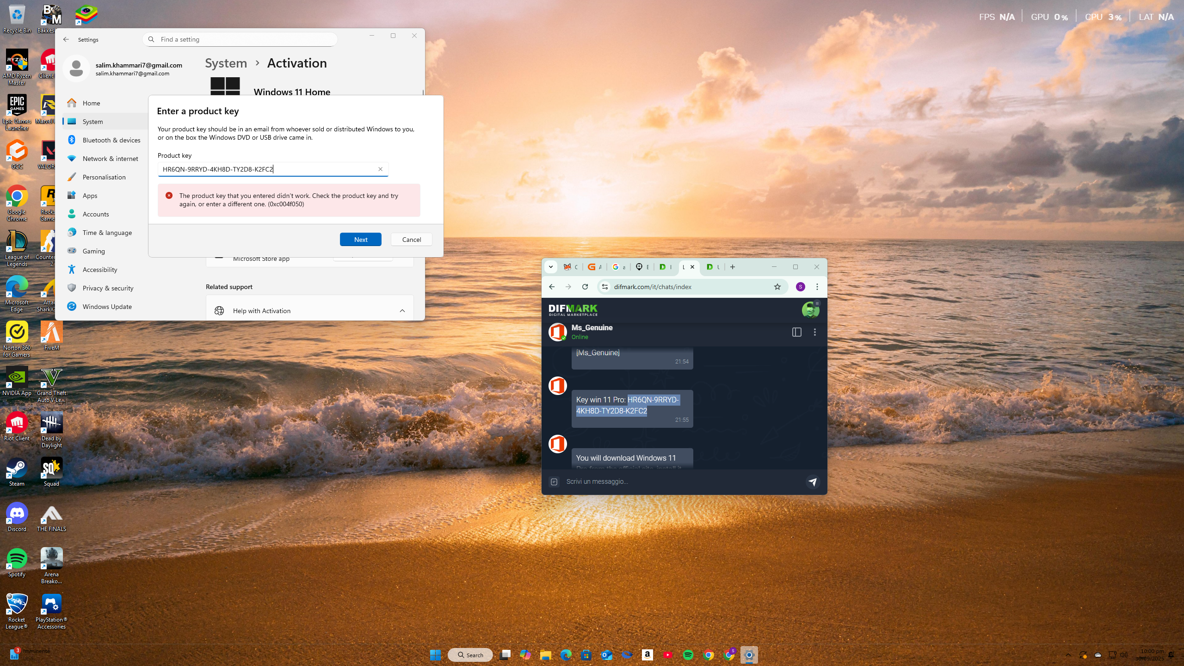Collapse the Help with Activation section
This screenshot has height=666, width=1184.
click(402, 311)
